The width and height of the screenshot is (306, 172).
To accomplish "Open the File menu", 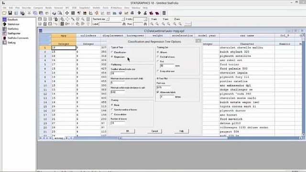I will [4, 8].
